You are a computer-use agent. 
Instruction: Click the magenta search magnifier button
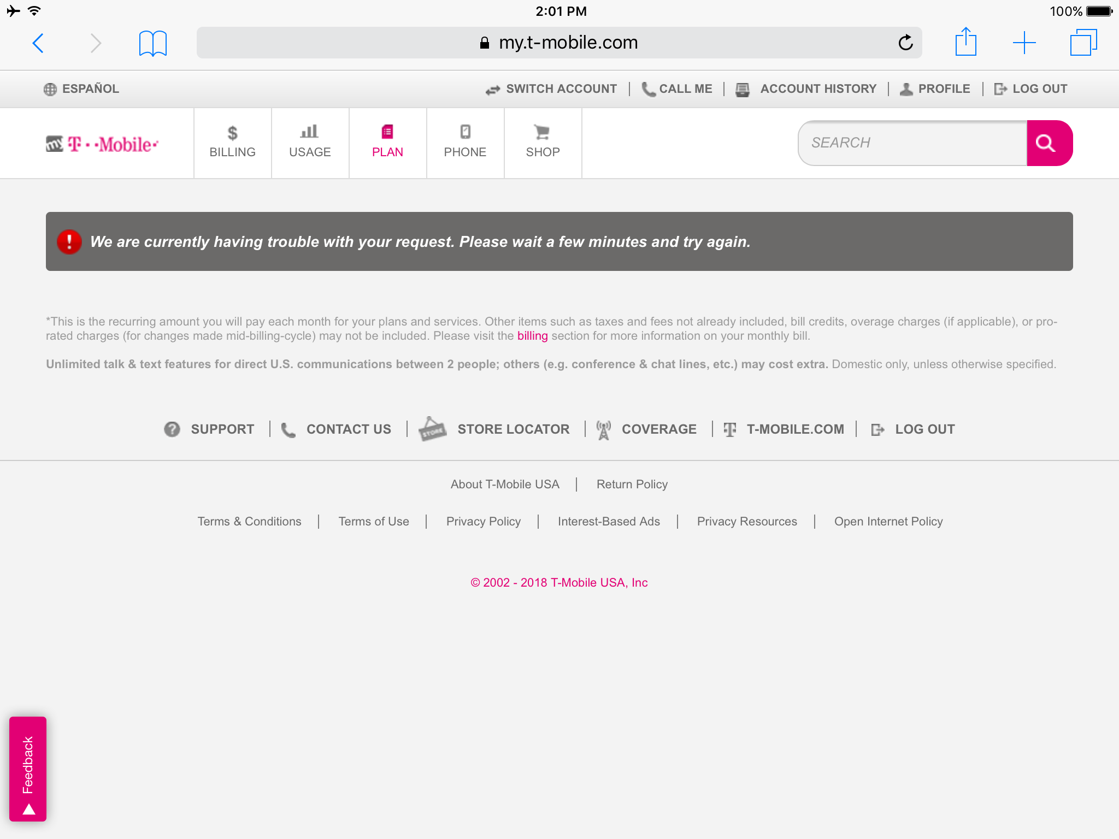1050,143
